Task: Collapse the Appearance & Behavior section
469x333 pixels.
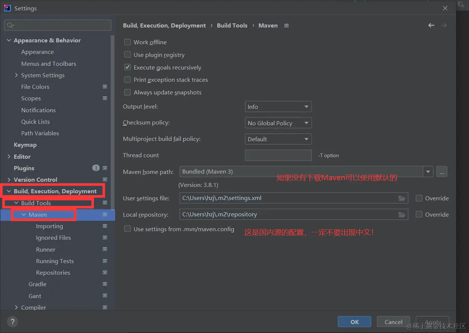Action: click(9, 40)
